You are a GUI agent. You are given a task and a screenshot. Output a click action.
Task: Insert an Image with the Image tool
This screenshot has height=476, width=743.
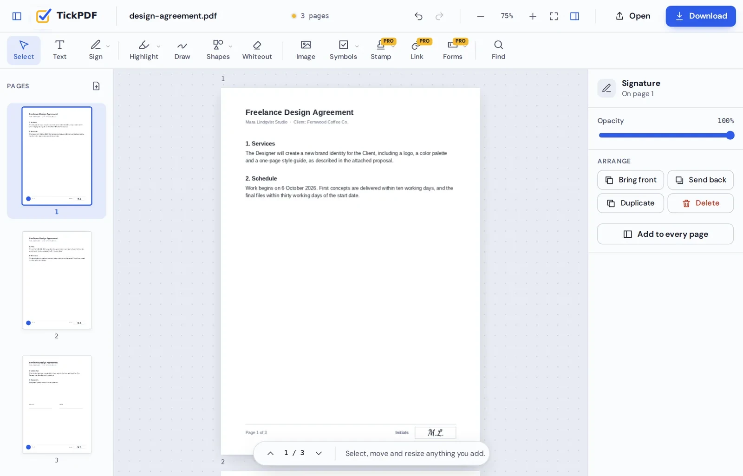click(x=306, y=50)
